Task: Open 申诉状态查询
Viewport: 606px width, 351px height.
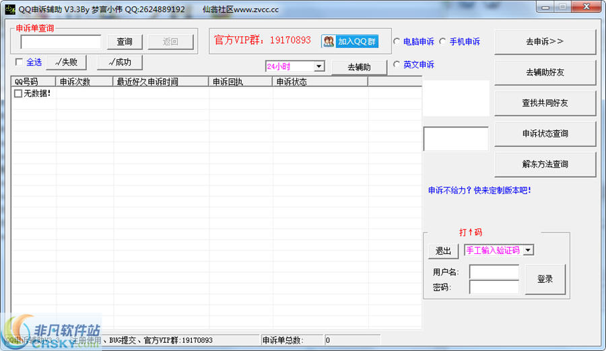Action: [545, 134]
